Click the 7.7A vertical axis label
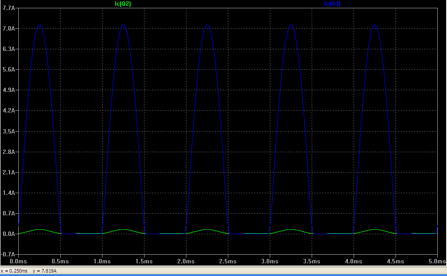Viewport: 447px width, 276px height. point(9,8)
